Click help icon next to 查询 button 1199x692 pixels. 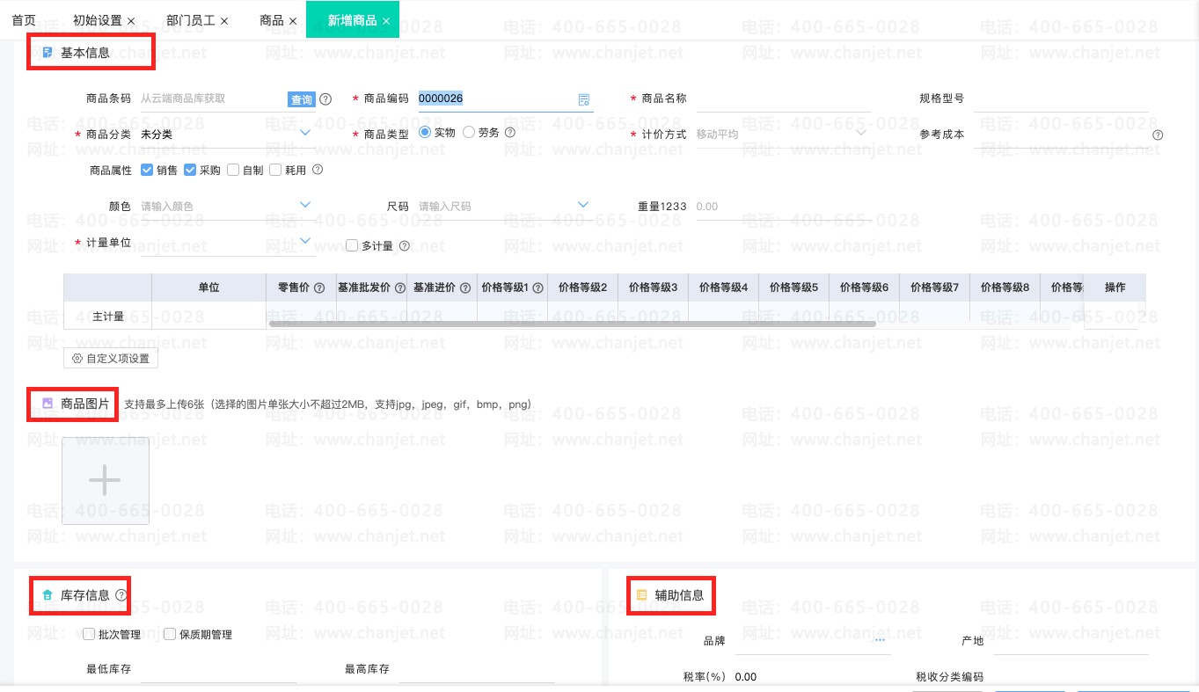[x=325, y=99]
